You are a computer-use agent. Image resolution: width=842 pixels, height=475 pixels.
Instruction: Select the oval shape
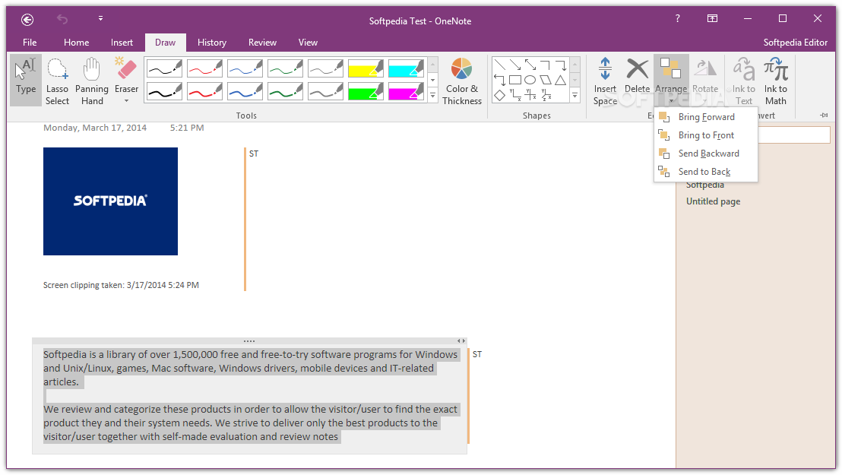[530, 80]
